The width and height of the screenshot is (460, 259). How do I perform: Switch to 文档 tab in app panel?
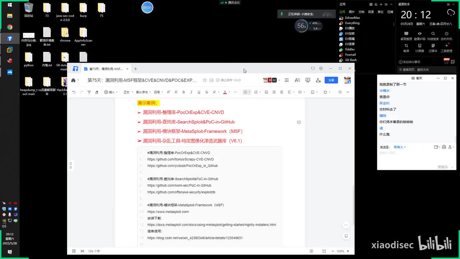[x=362, y=12]
